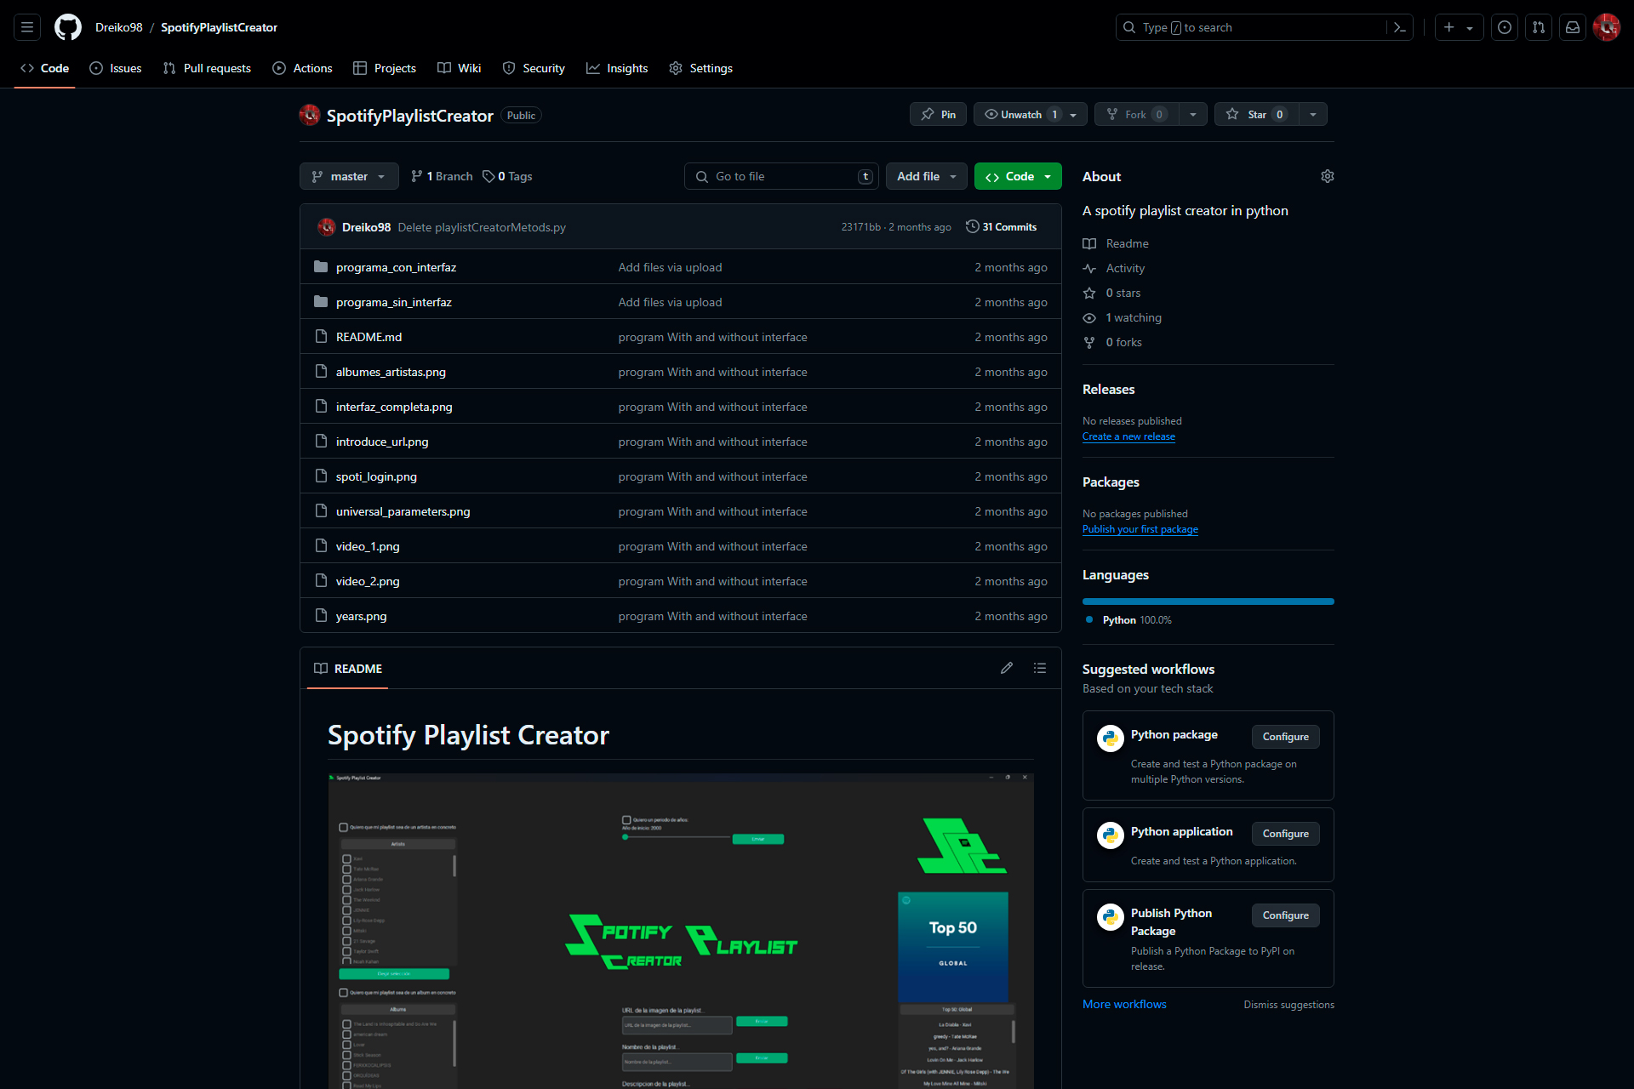Open the command palette icon

(x=1399, y=27)
